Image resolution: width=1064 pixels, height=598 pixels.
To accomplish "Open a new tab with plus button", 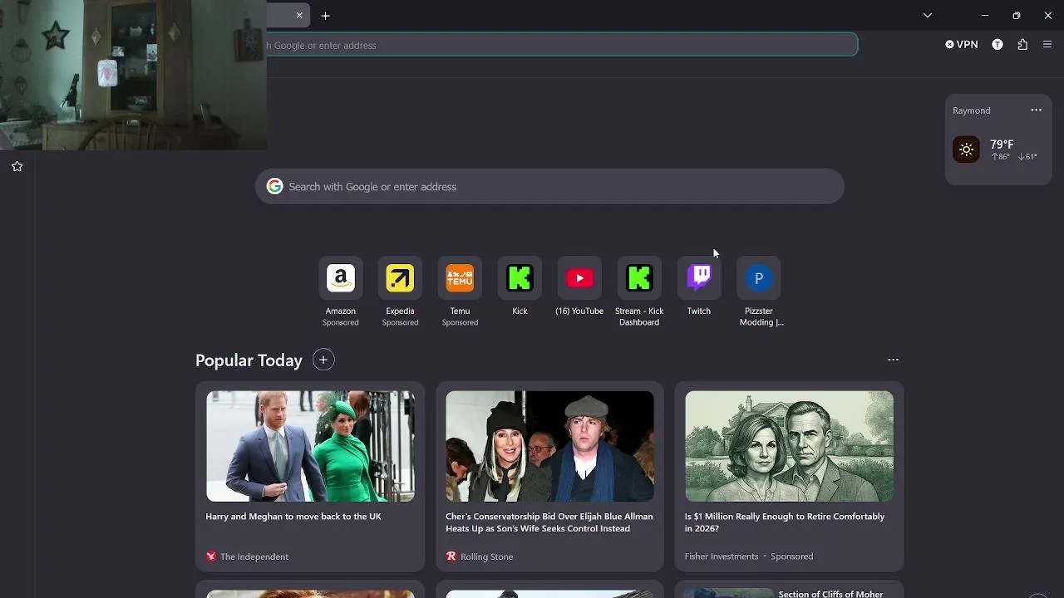I will [x=326, y=16].
